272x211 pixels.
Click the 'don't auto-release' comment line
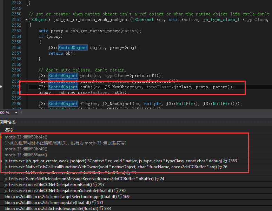click(82, 70)
